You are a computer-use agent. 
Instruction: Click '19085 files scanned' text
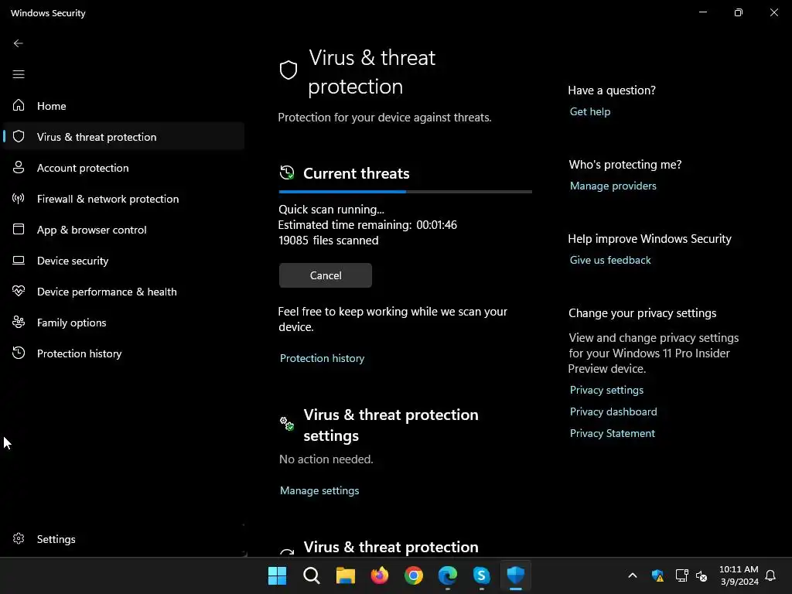[328, 241]
